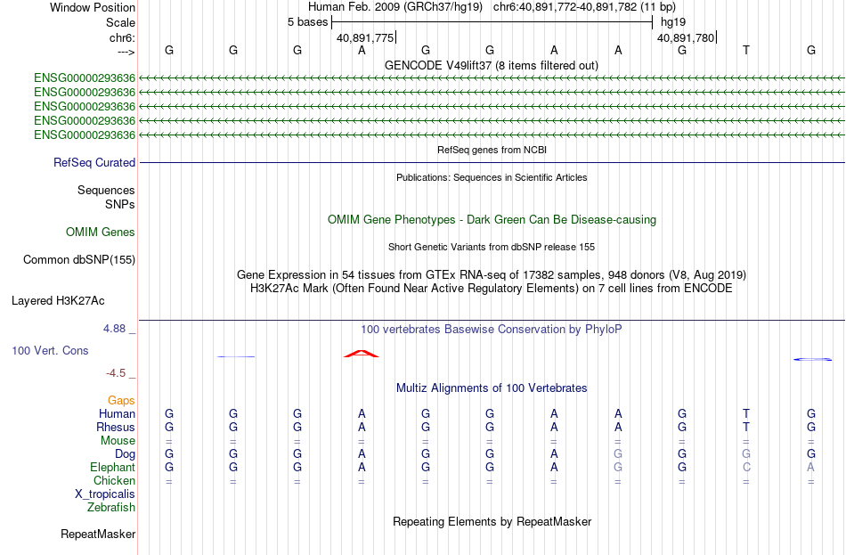
Task: Open the Multiz Alignments of 100 Vertebrates title
Action: point(492,388)
